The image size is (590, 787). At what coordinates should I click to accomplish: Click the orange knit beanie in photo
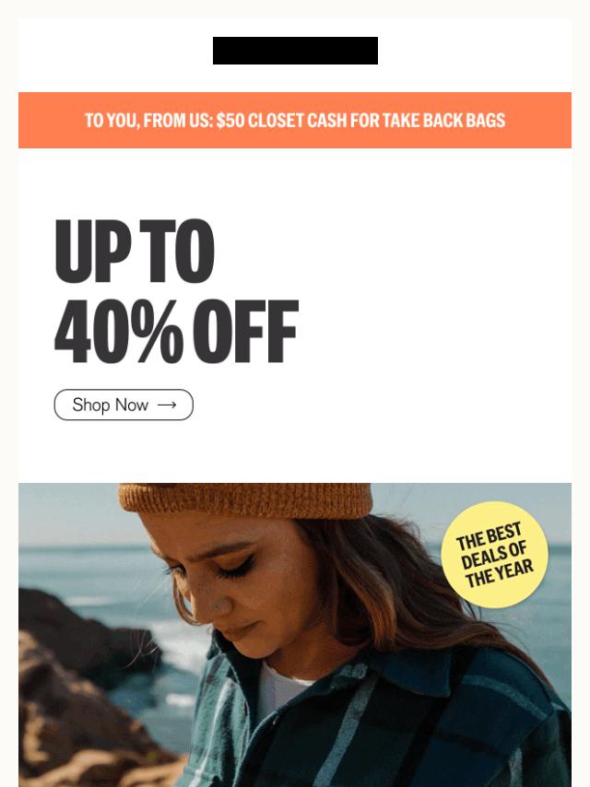coord(245,501)
